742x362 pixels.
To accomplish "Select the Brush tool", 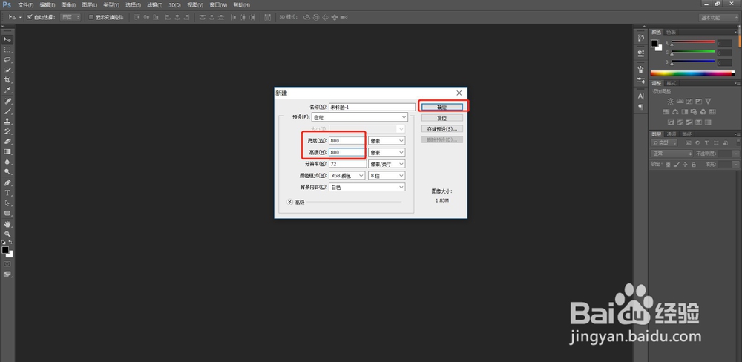I will pyautogui.click(x=7, y=112).
